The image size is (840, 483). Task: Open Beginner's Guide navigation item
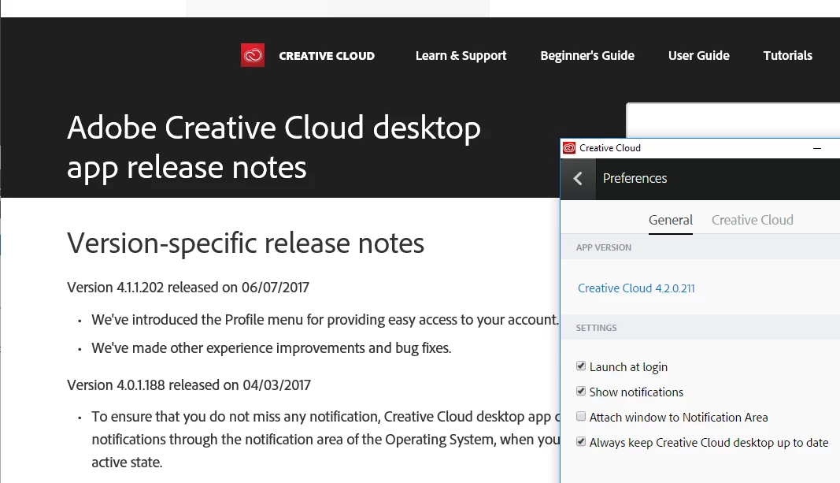point(587,56)
